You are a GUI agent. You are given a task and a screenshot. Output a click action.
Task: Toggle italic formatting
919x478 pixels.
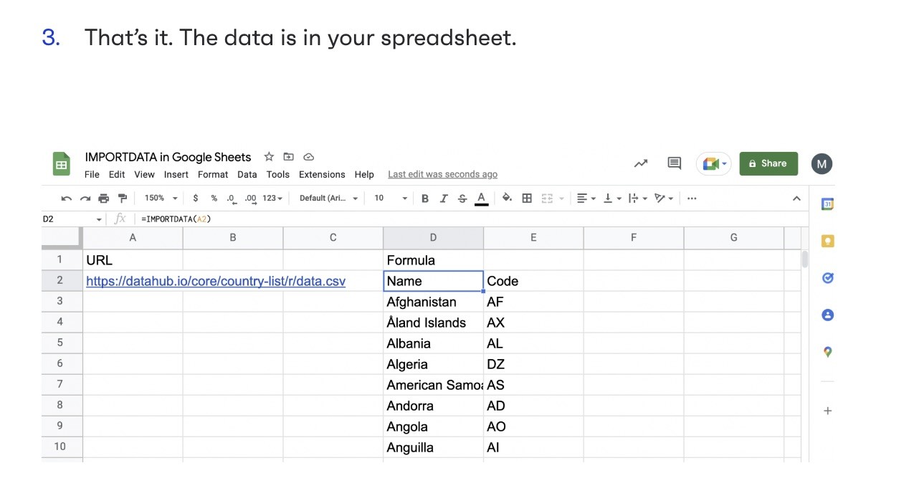pos(444,198)
